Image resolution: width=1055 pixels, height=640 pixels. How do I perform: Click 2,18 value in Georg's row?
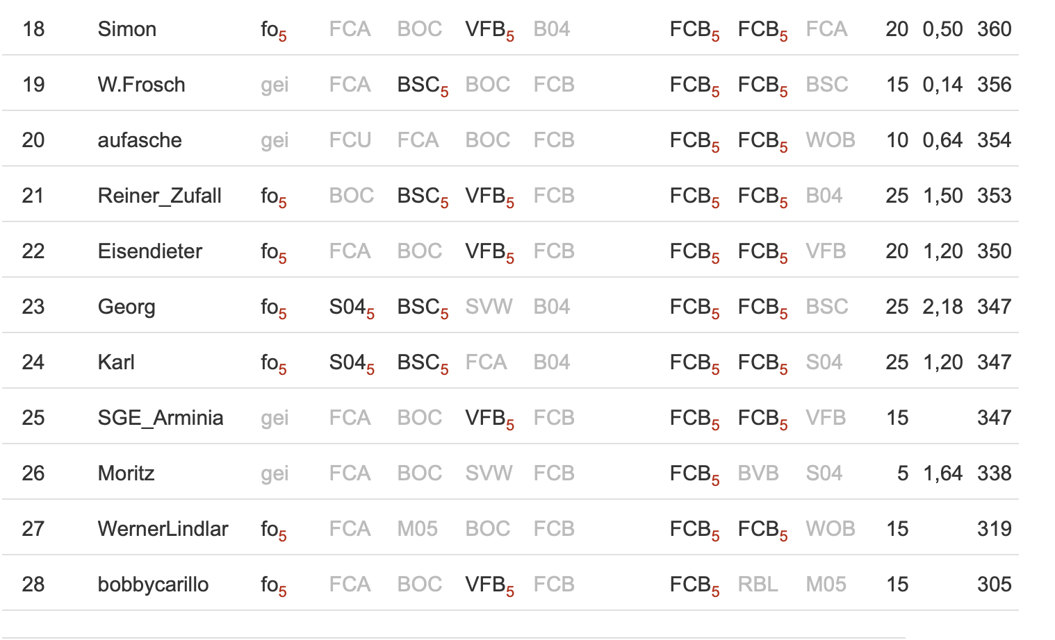point(942,307)
